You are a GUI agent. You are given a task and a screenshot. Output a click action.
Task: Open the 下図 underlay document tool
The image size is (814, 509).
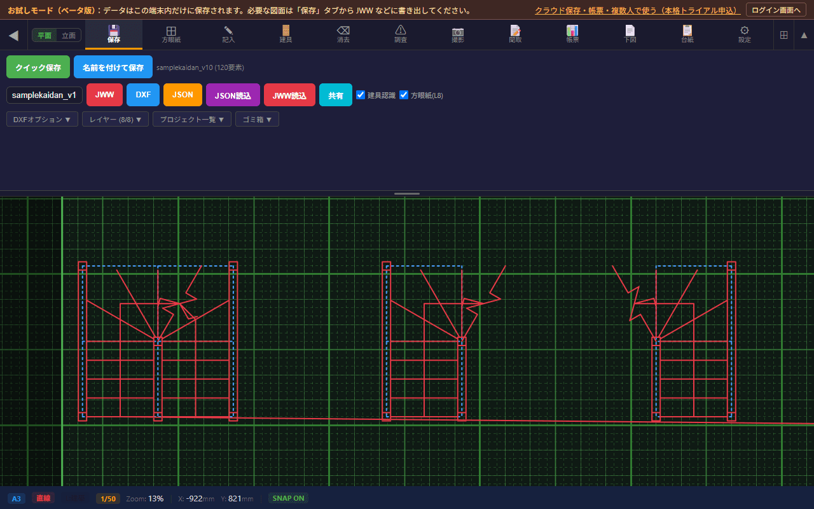630,34
